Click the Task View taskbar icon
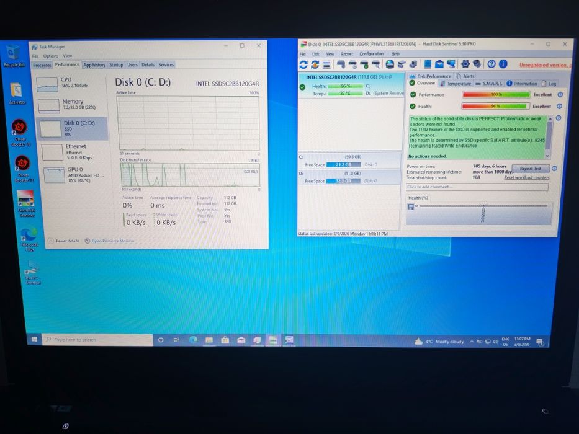The height and width of the screenshot is (434, 579). click(176, 340)
